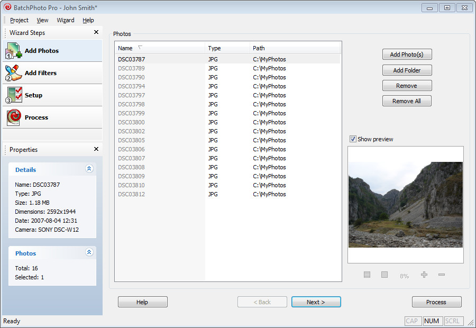Open the Project menu
Viewport: 476px width, 328px height.
click(19, 20)
